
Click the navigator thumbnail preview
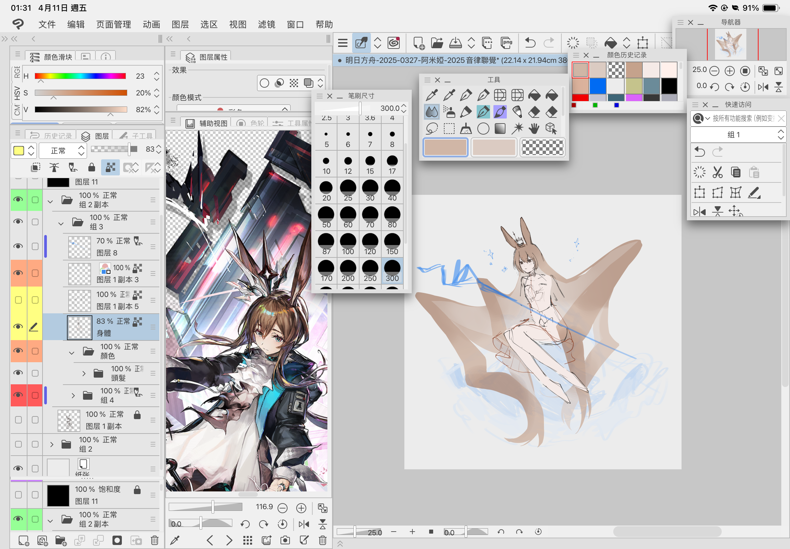tap(730, 45)
